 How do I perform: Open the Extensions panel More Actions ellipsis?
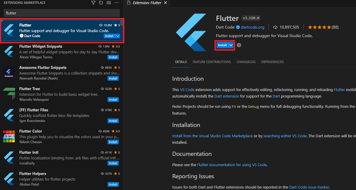116,3
